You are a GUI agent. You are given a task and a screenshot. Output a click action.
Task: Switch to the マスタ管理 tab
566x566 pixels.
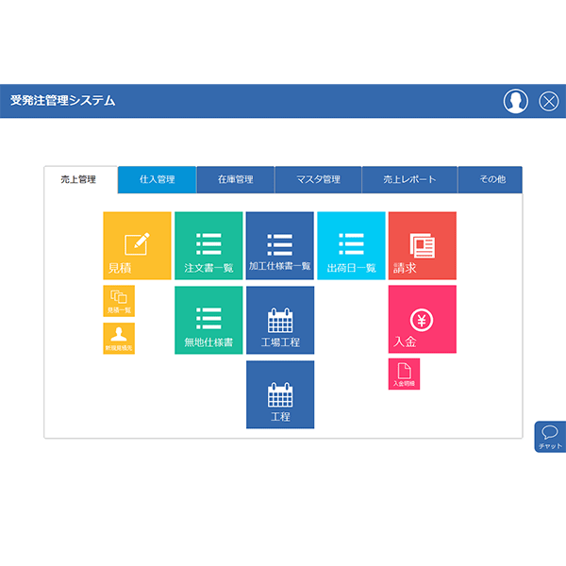[318, 179]
